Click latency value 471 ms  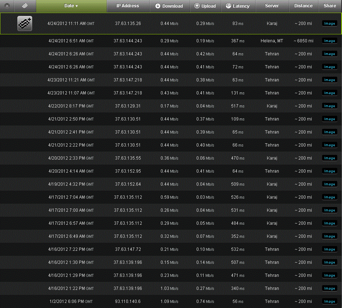pos(238,275)
